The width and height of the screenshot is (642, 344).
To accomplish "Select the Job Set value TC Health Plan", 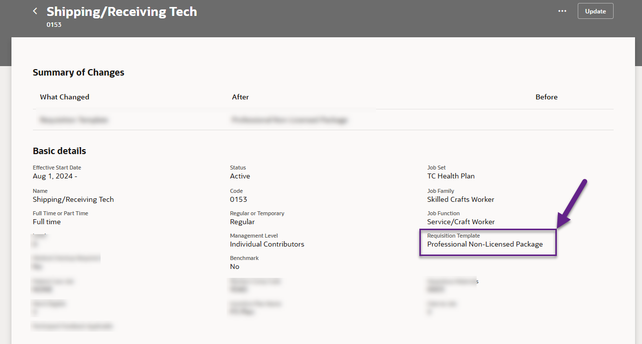I will click(451, 176).
